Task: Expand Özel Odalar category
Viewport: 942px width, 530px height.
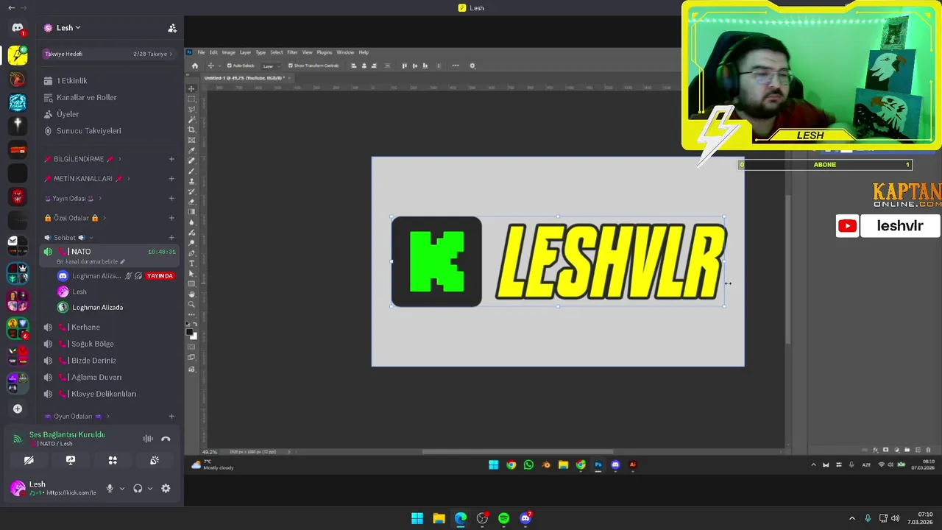Action: pos(75,218)
